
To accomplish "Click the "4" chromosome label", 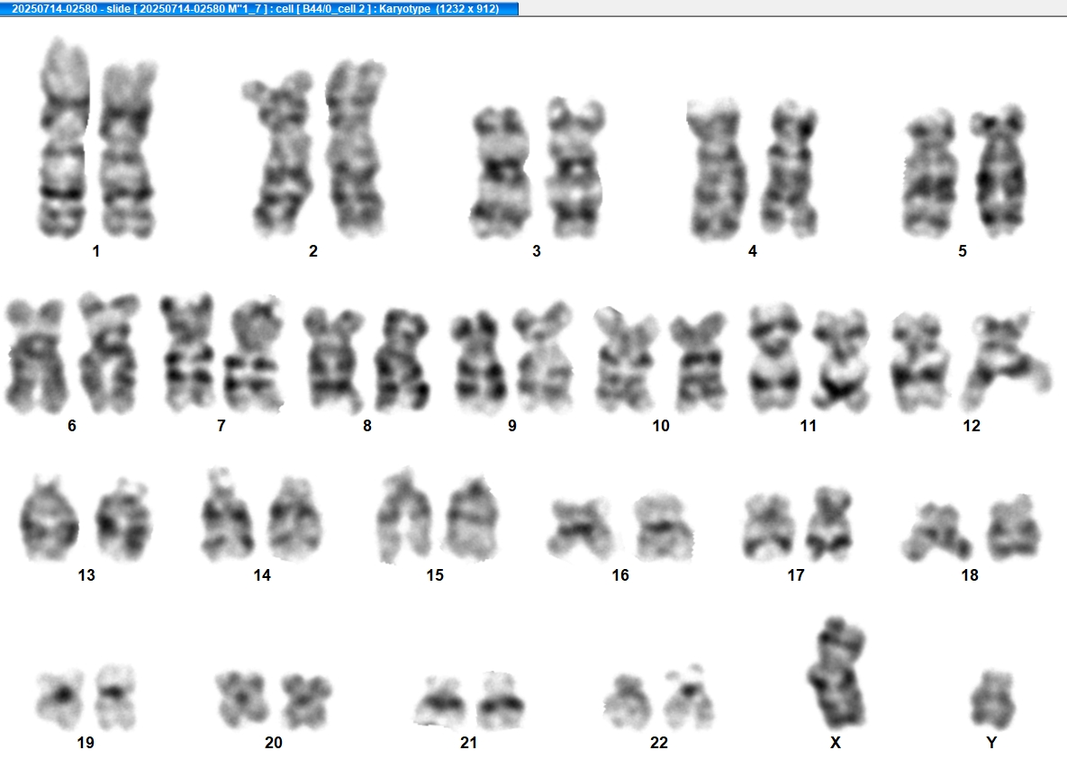I will [752, 252].
